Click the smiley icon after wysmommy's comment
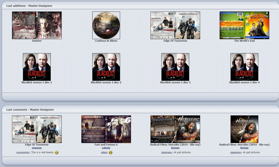 (57, 152)
